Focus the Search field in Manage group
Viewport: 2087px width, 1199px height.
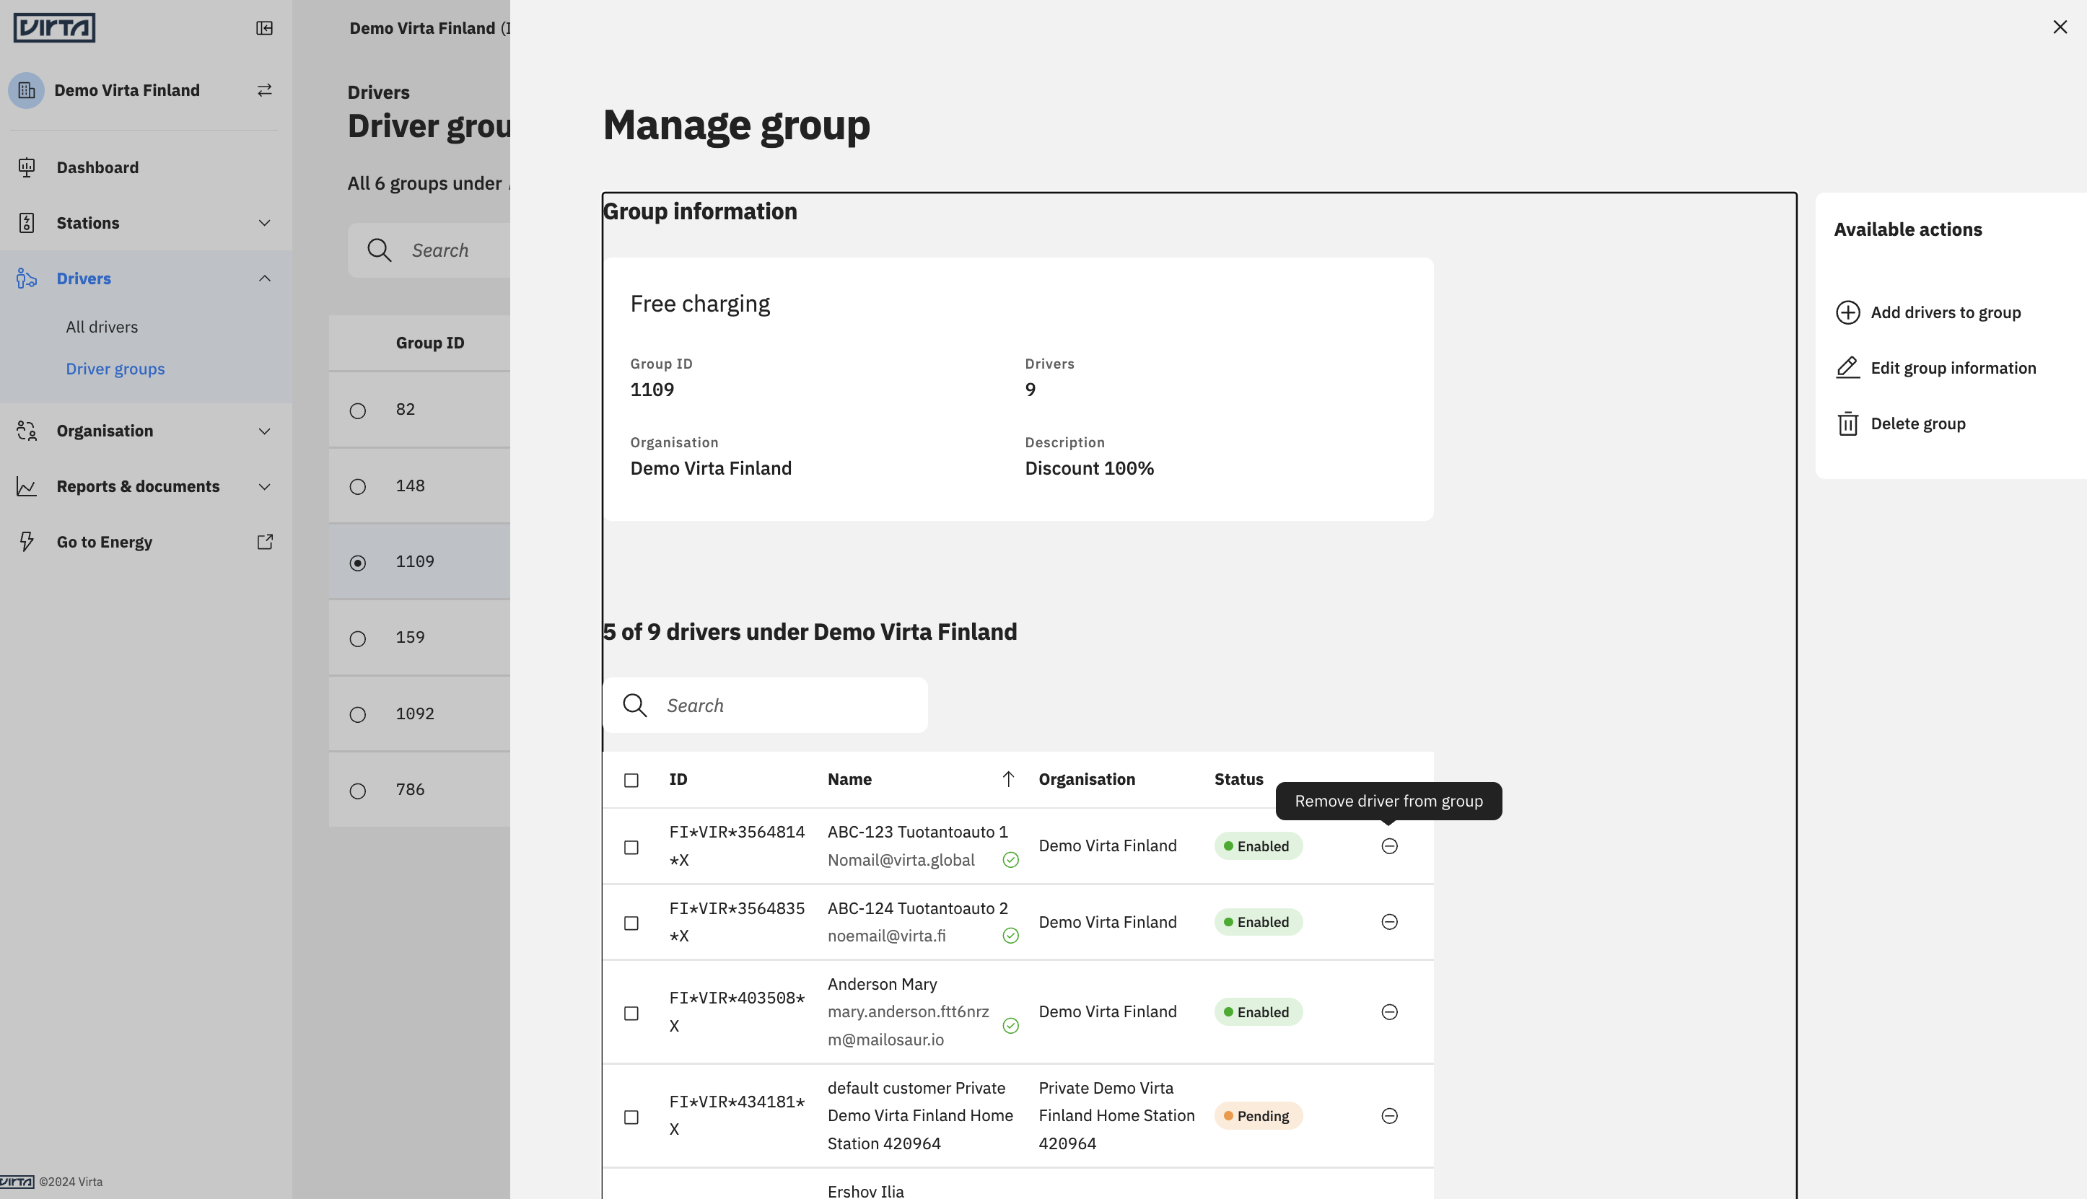click(x=765, y=705)
